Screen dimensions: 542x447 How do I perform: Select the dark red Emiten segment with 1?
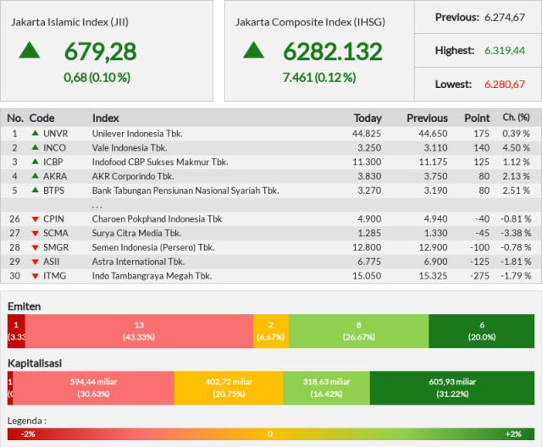16,331
